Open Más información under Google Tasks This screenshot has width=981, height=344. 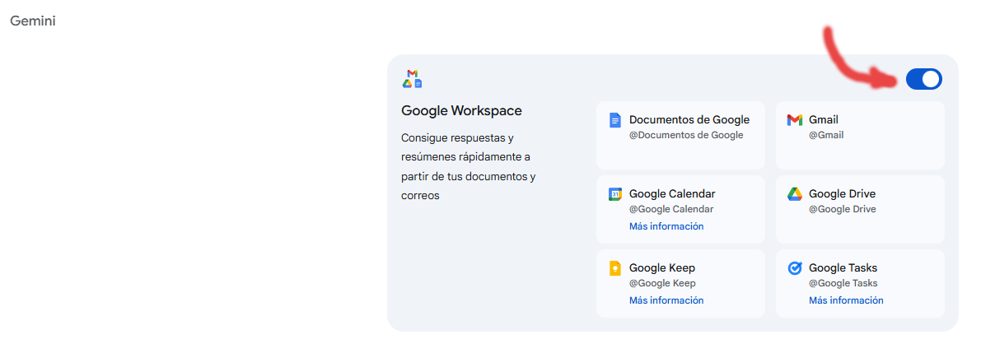pyautogui.click(x=846, y=300)
